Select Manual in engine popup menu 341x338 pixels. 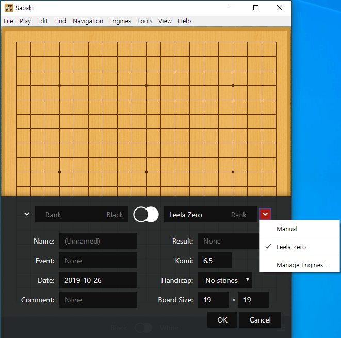pyautogui.click(x=299, y=229)
